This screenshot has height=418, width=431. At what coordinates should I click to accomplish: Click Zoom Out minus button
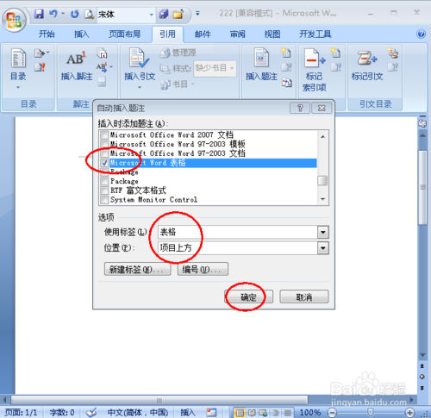[x=332, y=413]
